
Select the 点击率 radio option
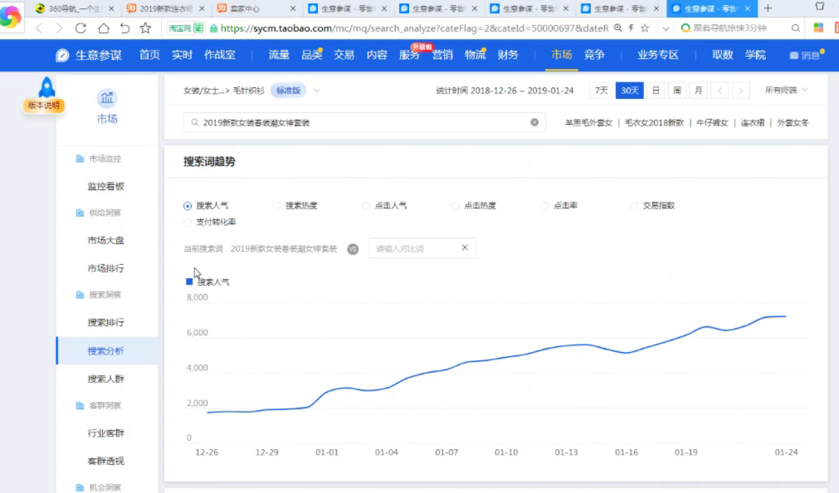[x=545, y=206]
